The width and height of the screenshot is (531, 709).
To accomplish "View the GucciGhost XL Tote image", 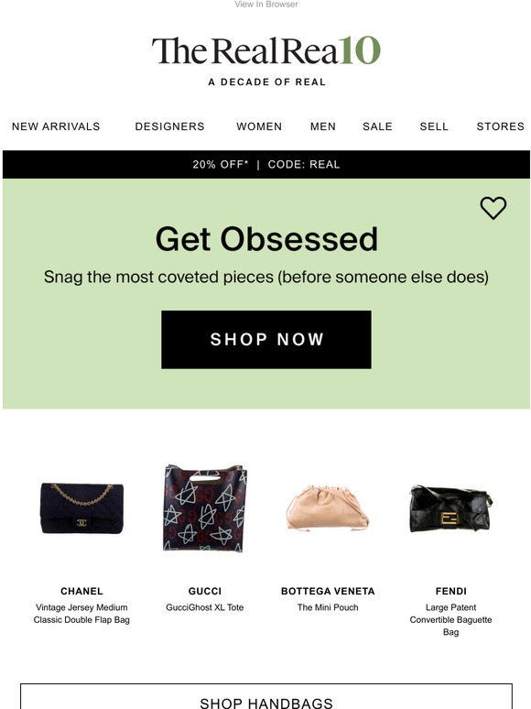I will 205,508.
